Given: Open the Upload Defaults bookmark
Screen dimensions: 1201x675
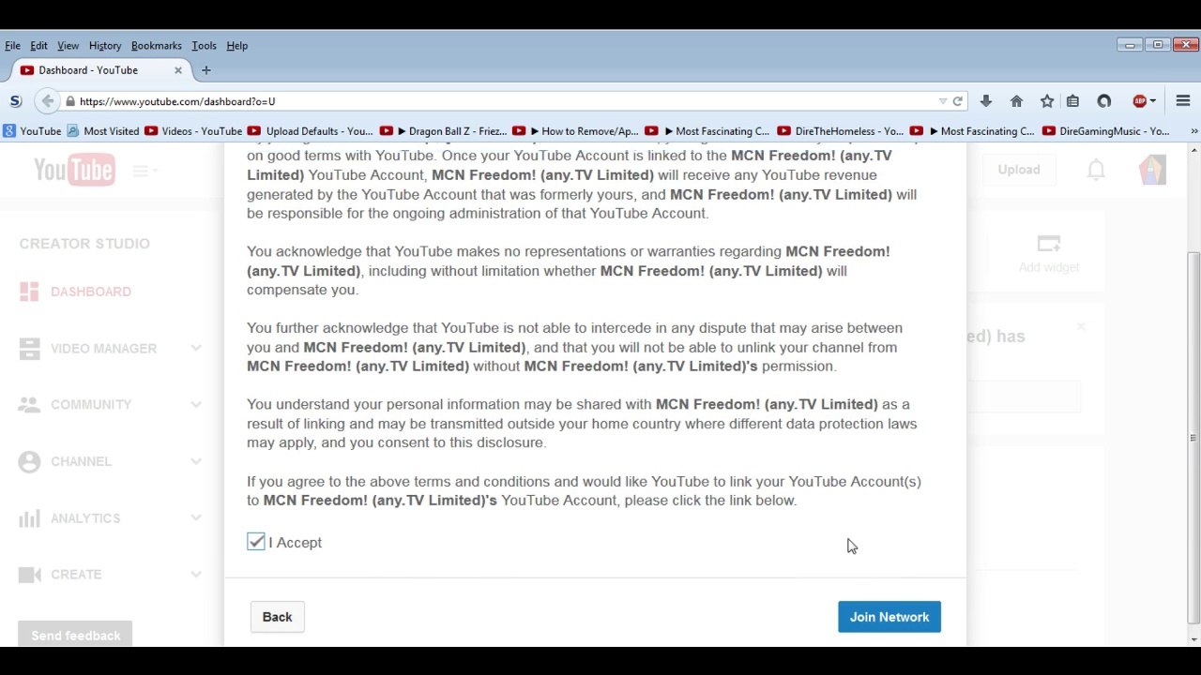Looking at the screenshot, I should (x=311, y=131).
